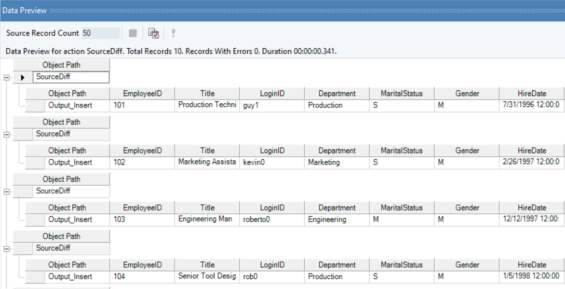Select the LoginID cell containing guy1
This screenshot has width=565, height=289.
tap(272, 105)
